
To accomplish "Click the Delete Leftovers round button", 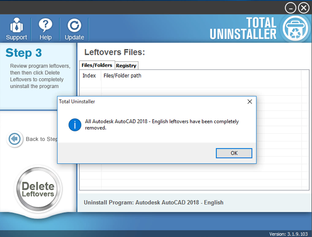I will pyautogui.click(x=38, y=189).
